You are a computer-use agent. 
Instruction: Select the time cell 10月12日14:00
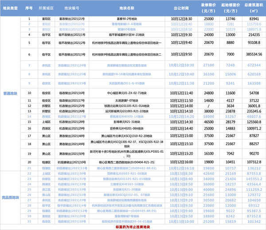click(x=181, y=106)
